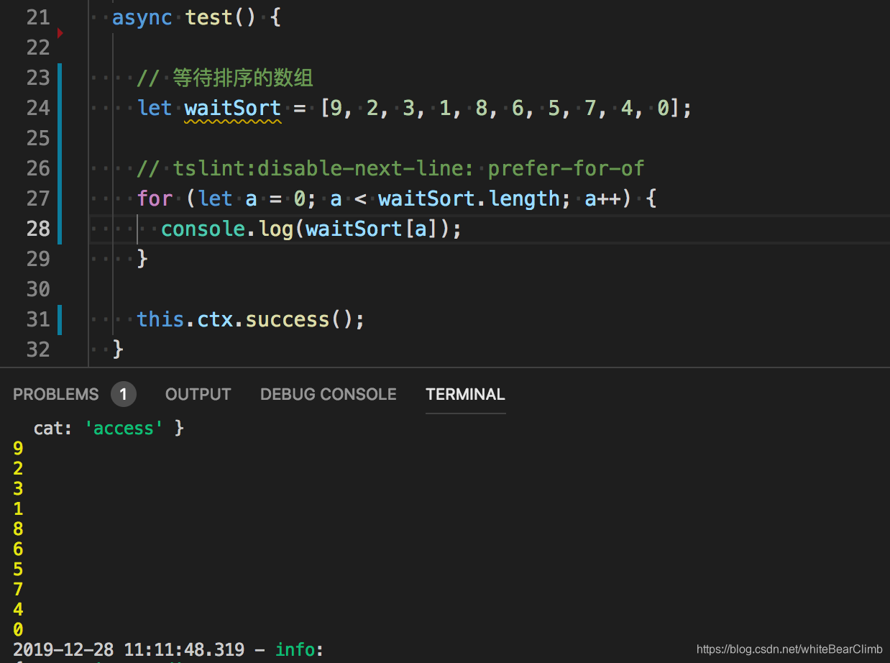
Task: Click the problems count badge showing 1
Action: click(124, 394)
